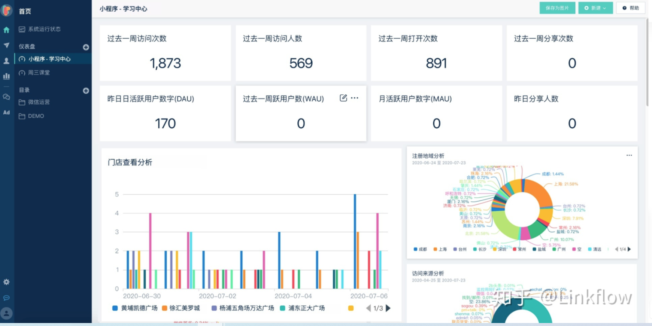Screen dimensions: 652x326
Task: Toggle 长沙 legend in 注册地域分析
Action: pyautogui.click(x=480, y=249)
